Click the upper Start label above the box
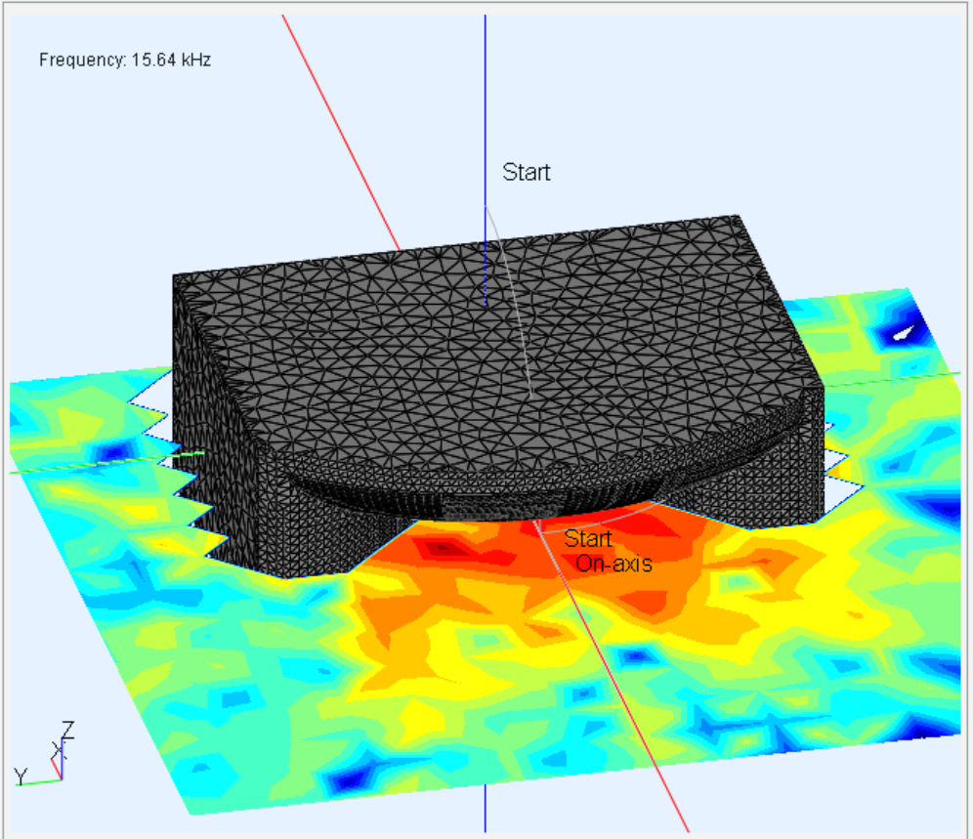 tap(527, 172)
